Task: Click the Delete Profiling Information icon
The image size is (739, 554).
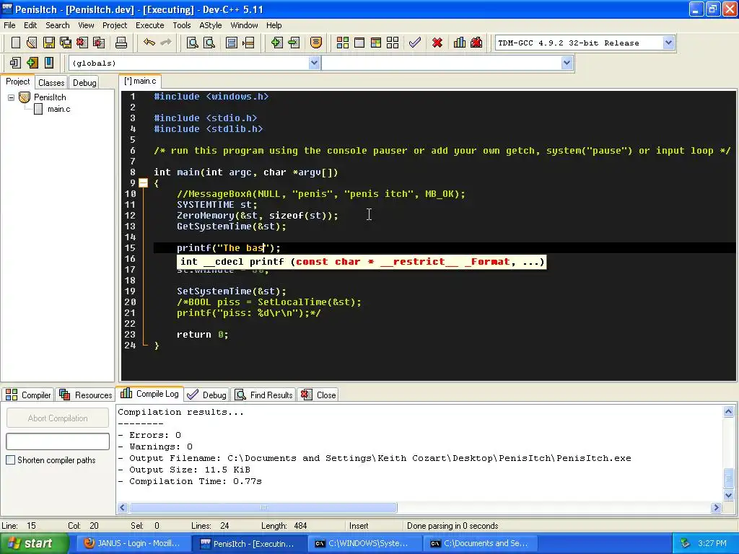Action: point(476,43)
